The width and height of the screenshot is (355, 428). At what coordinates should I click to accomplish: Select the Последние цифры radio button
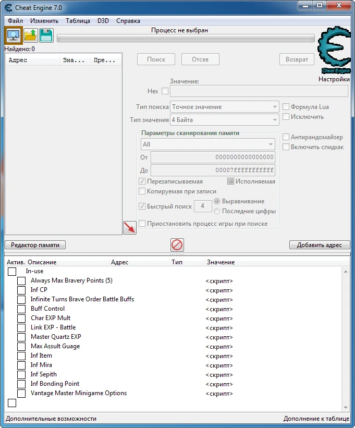217,211
